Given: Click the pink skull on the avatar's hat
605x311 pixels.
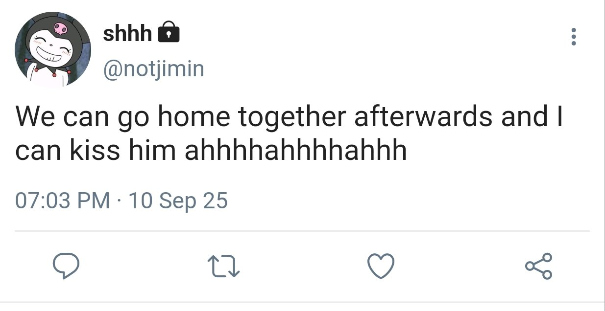Looking at the screenshot, I should point(60,28).
